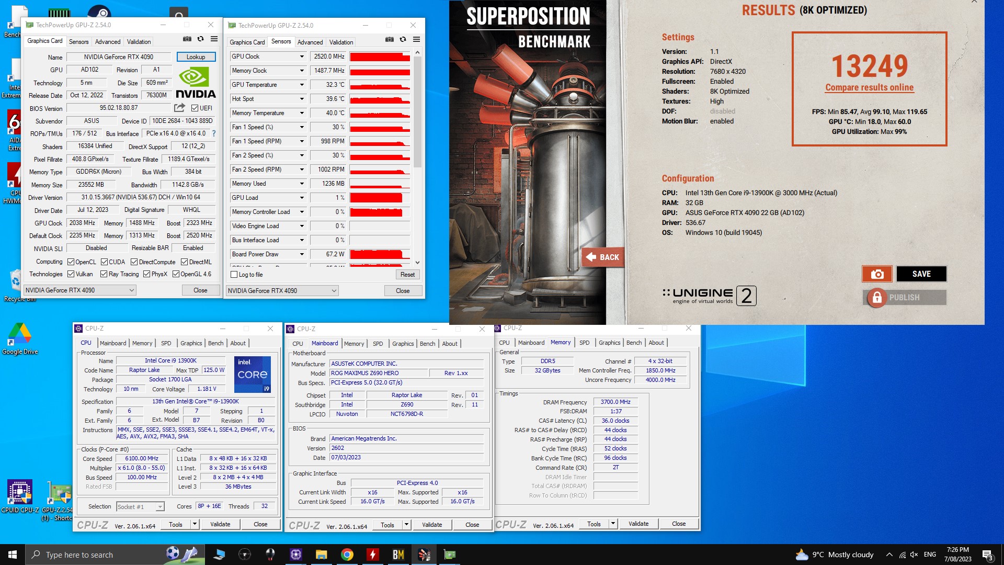Click Compare results online link
Image resolution: width=1004 pixels, height=565 pixels.
tap(869, 88)
